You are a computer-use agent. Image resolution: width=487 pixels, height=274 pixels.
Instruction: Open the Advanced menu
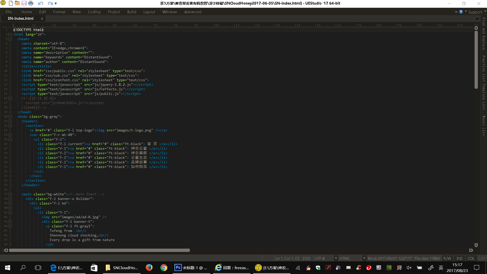(x=193, y=12)
